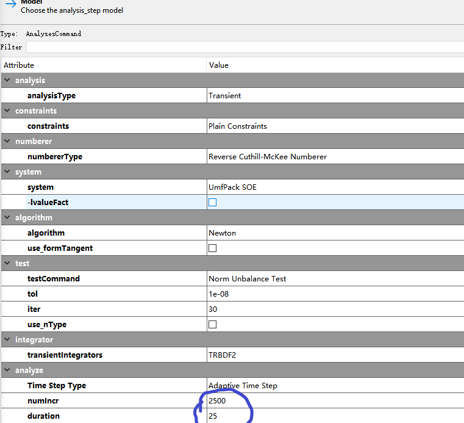Select the iter attribute label
The width and height of the screenshot is (464, 423).
click(34, 309)
